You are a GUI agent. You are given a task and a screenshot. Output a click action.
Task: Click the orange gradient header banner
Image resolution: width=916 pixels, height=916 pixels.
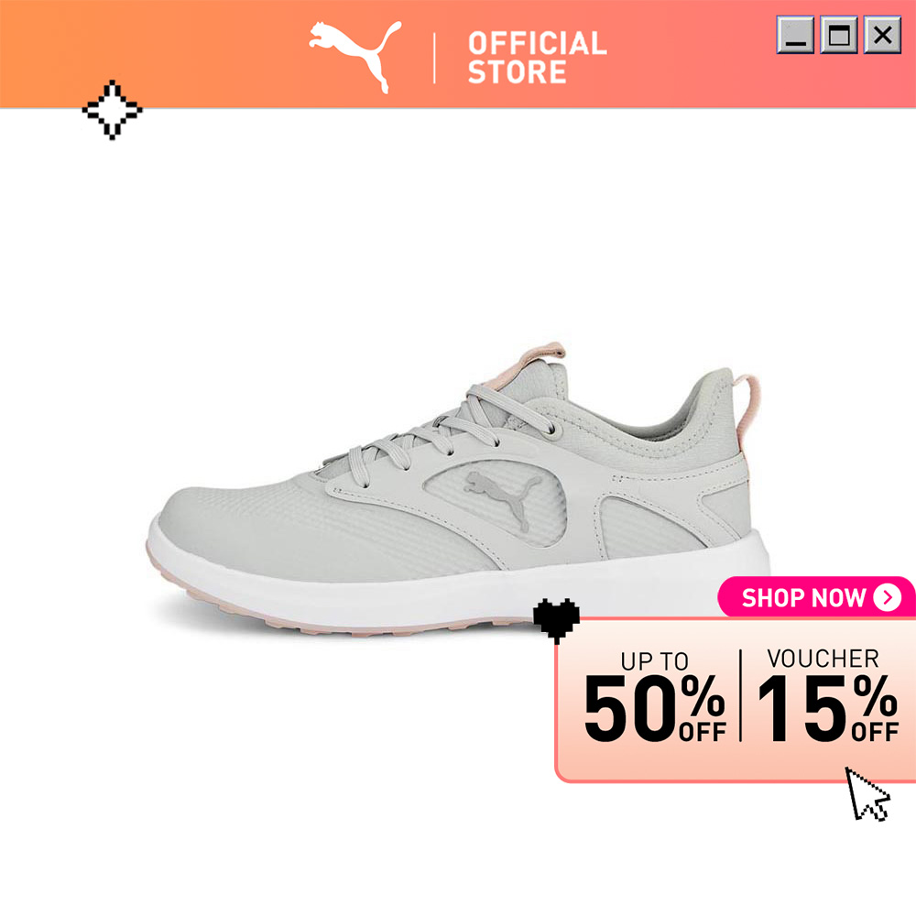(x=458, y=54)
